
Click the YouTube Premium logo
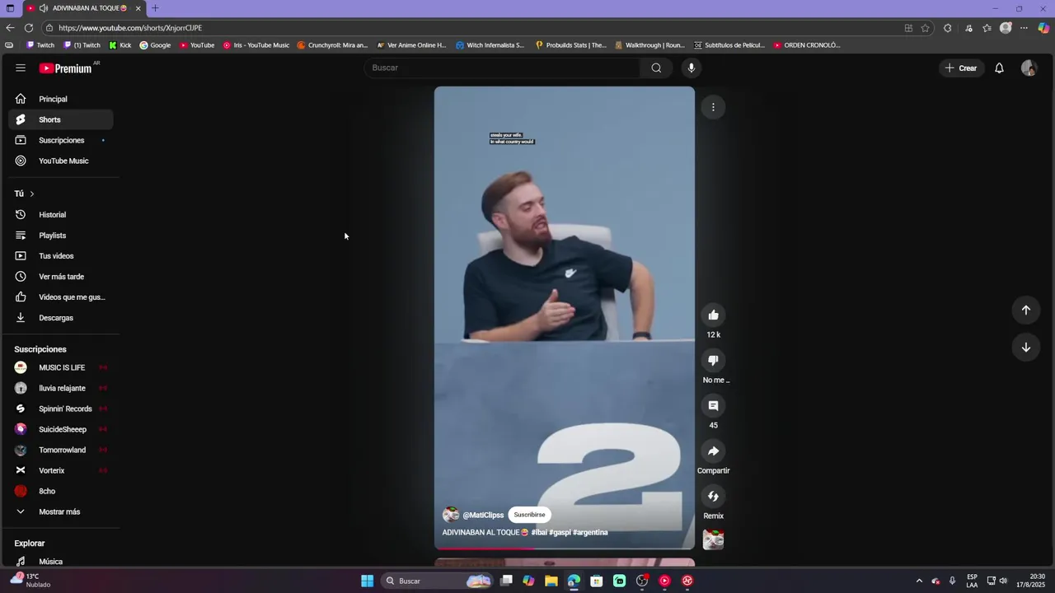(66, 68)
